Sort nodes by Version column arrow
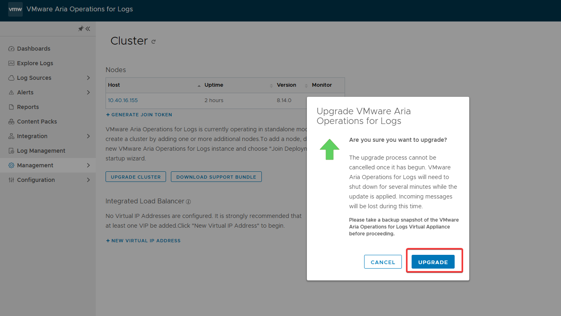 (x=306, y=85)
